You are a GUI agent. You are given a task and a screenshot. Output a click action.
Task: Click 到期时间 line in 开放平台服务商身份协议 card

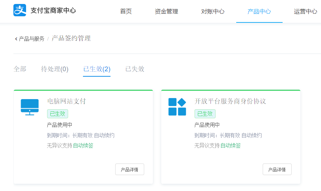(228, 135)
